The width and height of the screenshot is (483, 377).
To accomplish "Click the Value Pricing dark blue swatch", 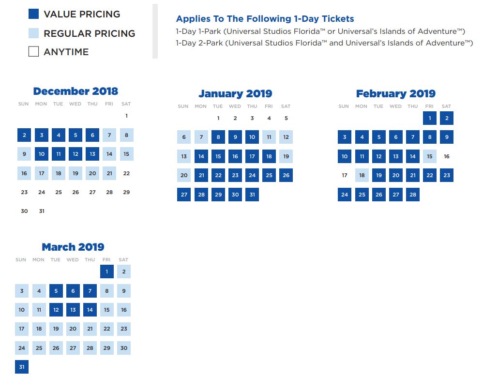I will 33,14.
